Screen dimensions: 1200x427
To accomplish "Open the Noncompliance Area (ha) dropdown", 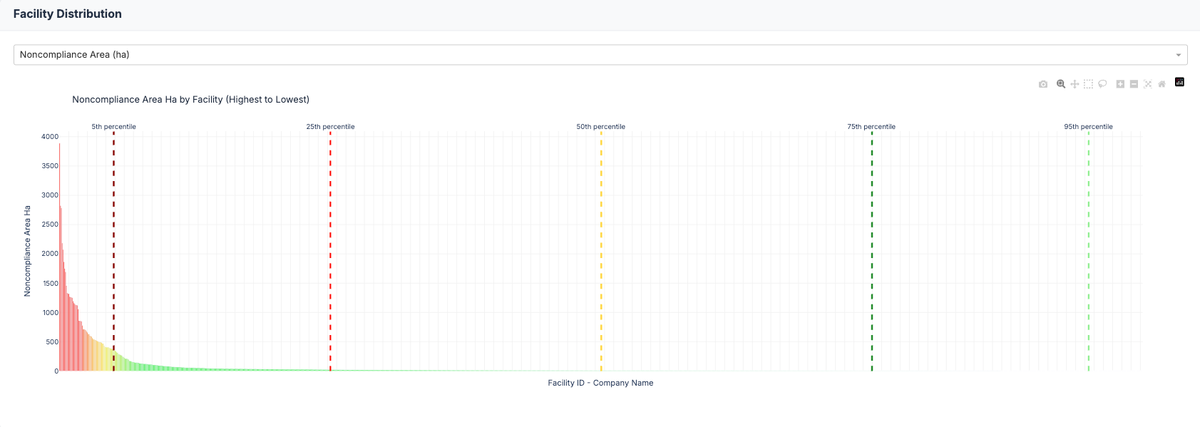I will point(600,55).
